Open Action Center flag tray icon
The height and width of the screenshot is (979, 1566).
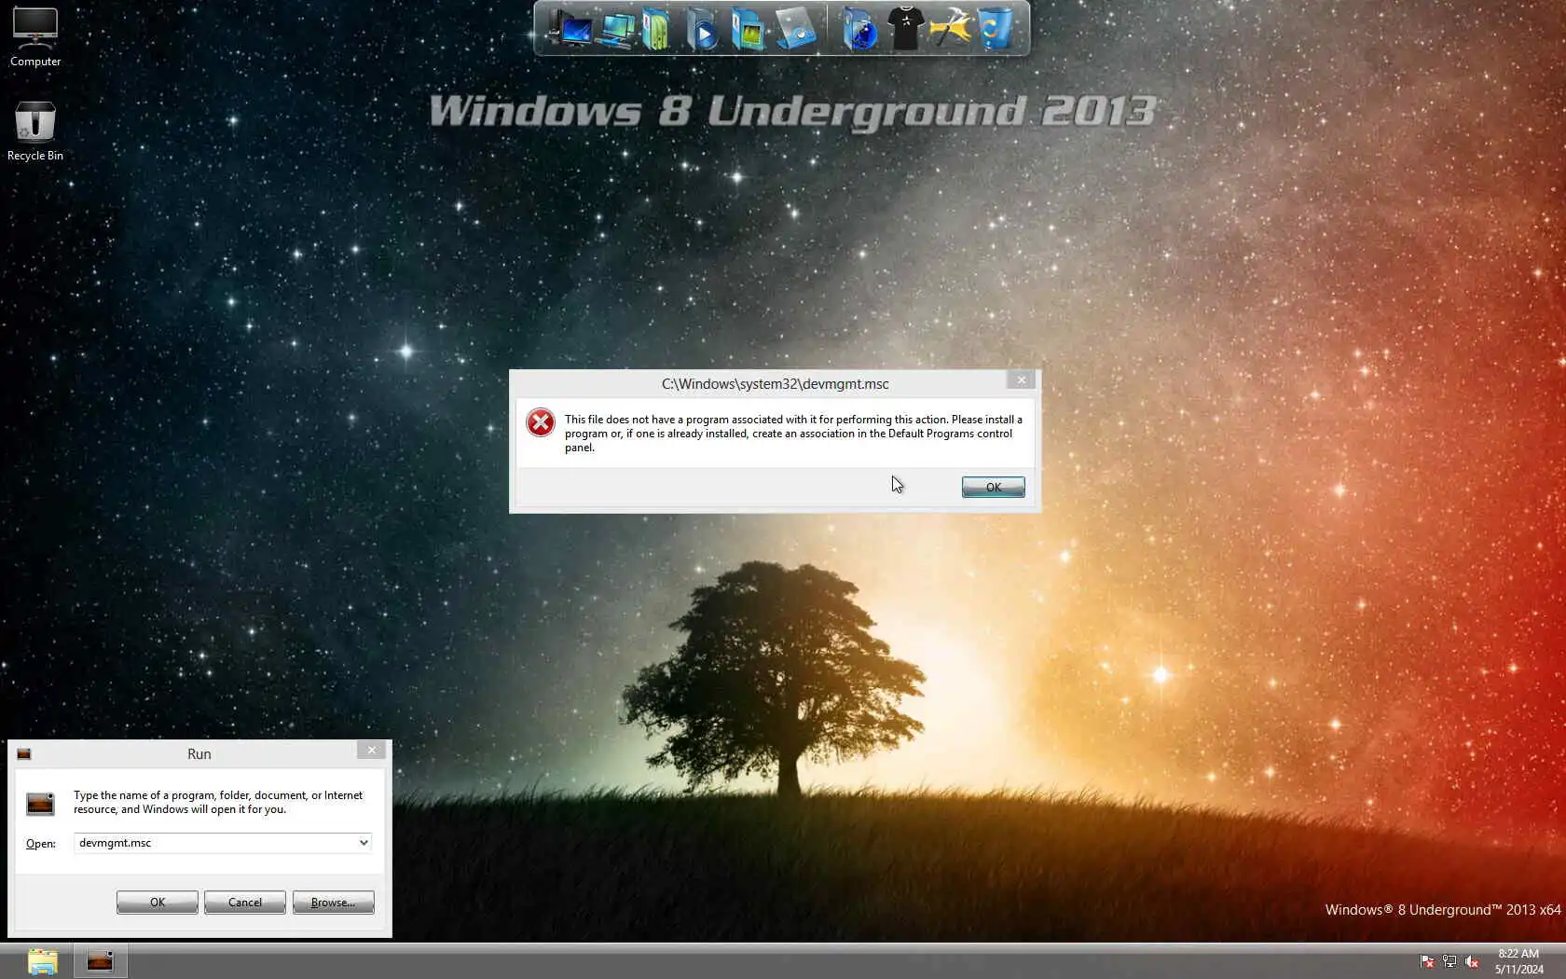coord(1426,961)
